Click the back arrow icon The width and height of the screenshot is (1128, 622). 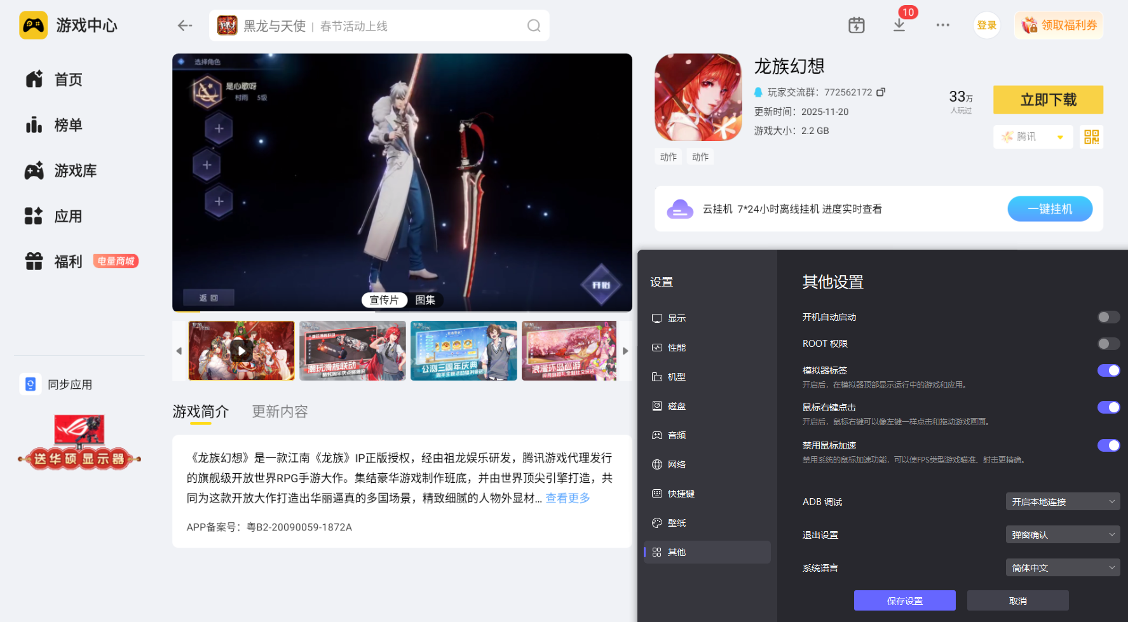click(185, 25)
